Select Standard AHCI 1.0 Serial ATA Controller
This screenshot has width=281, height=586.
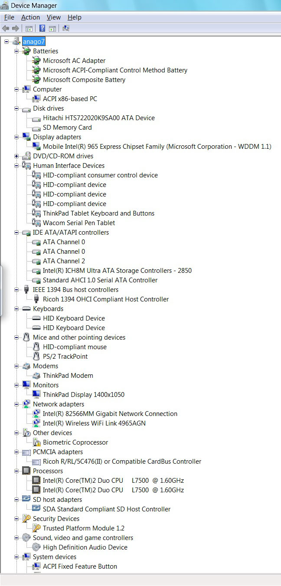(x=100, y=280)
